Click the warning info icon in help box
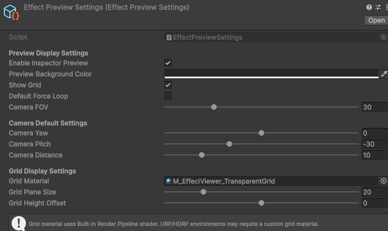This screenshot has width=388, height=231. click(19, 223)
